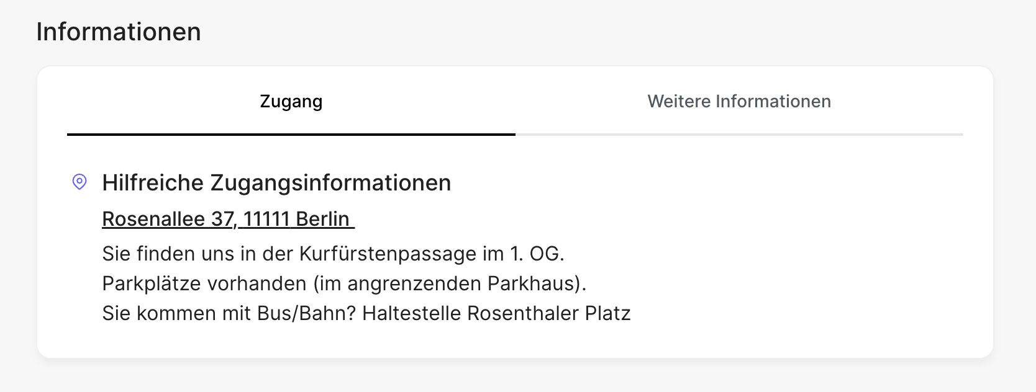The image size is (1036, 392).
Task: Click the Hilfreiche Zugangsinformationen heading
Action: coord(276,183)
